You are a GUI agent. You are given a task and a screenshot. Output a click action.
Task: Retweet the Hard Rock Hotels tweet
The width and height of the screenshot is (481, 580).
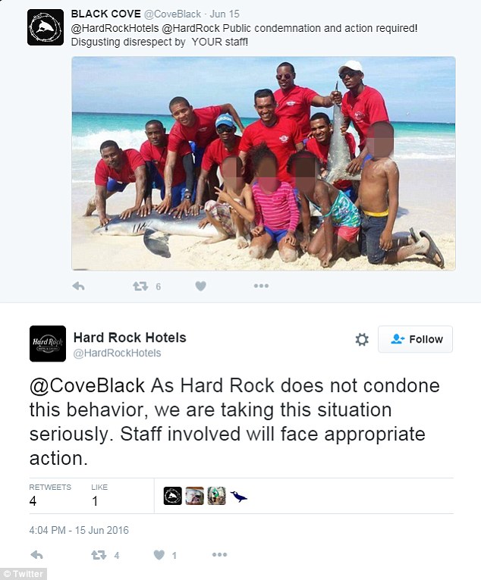point(99,555)
